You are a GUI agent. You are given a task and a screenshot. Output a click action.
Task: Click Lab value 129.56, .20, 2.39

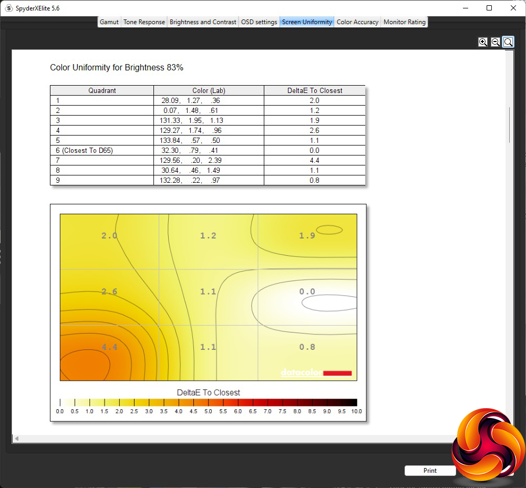(x=191, y=160)
